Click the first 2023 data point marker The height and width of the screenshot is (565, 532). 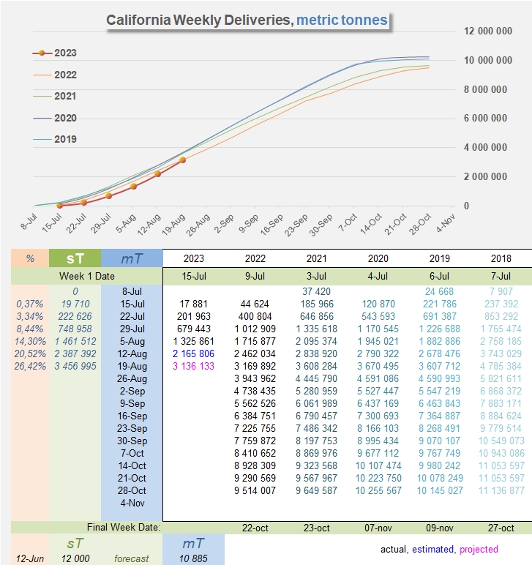[x=59, y=206]
